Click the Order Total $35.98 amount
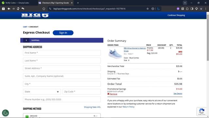The width and height of the screenshot is (209, 118). tap(178, 84)
